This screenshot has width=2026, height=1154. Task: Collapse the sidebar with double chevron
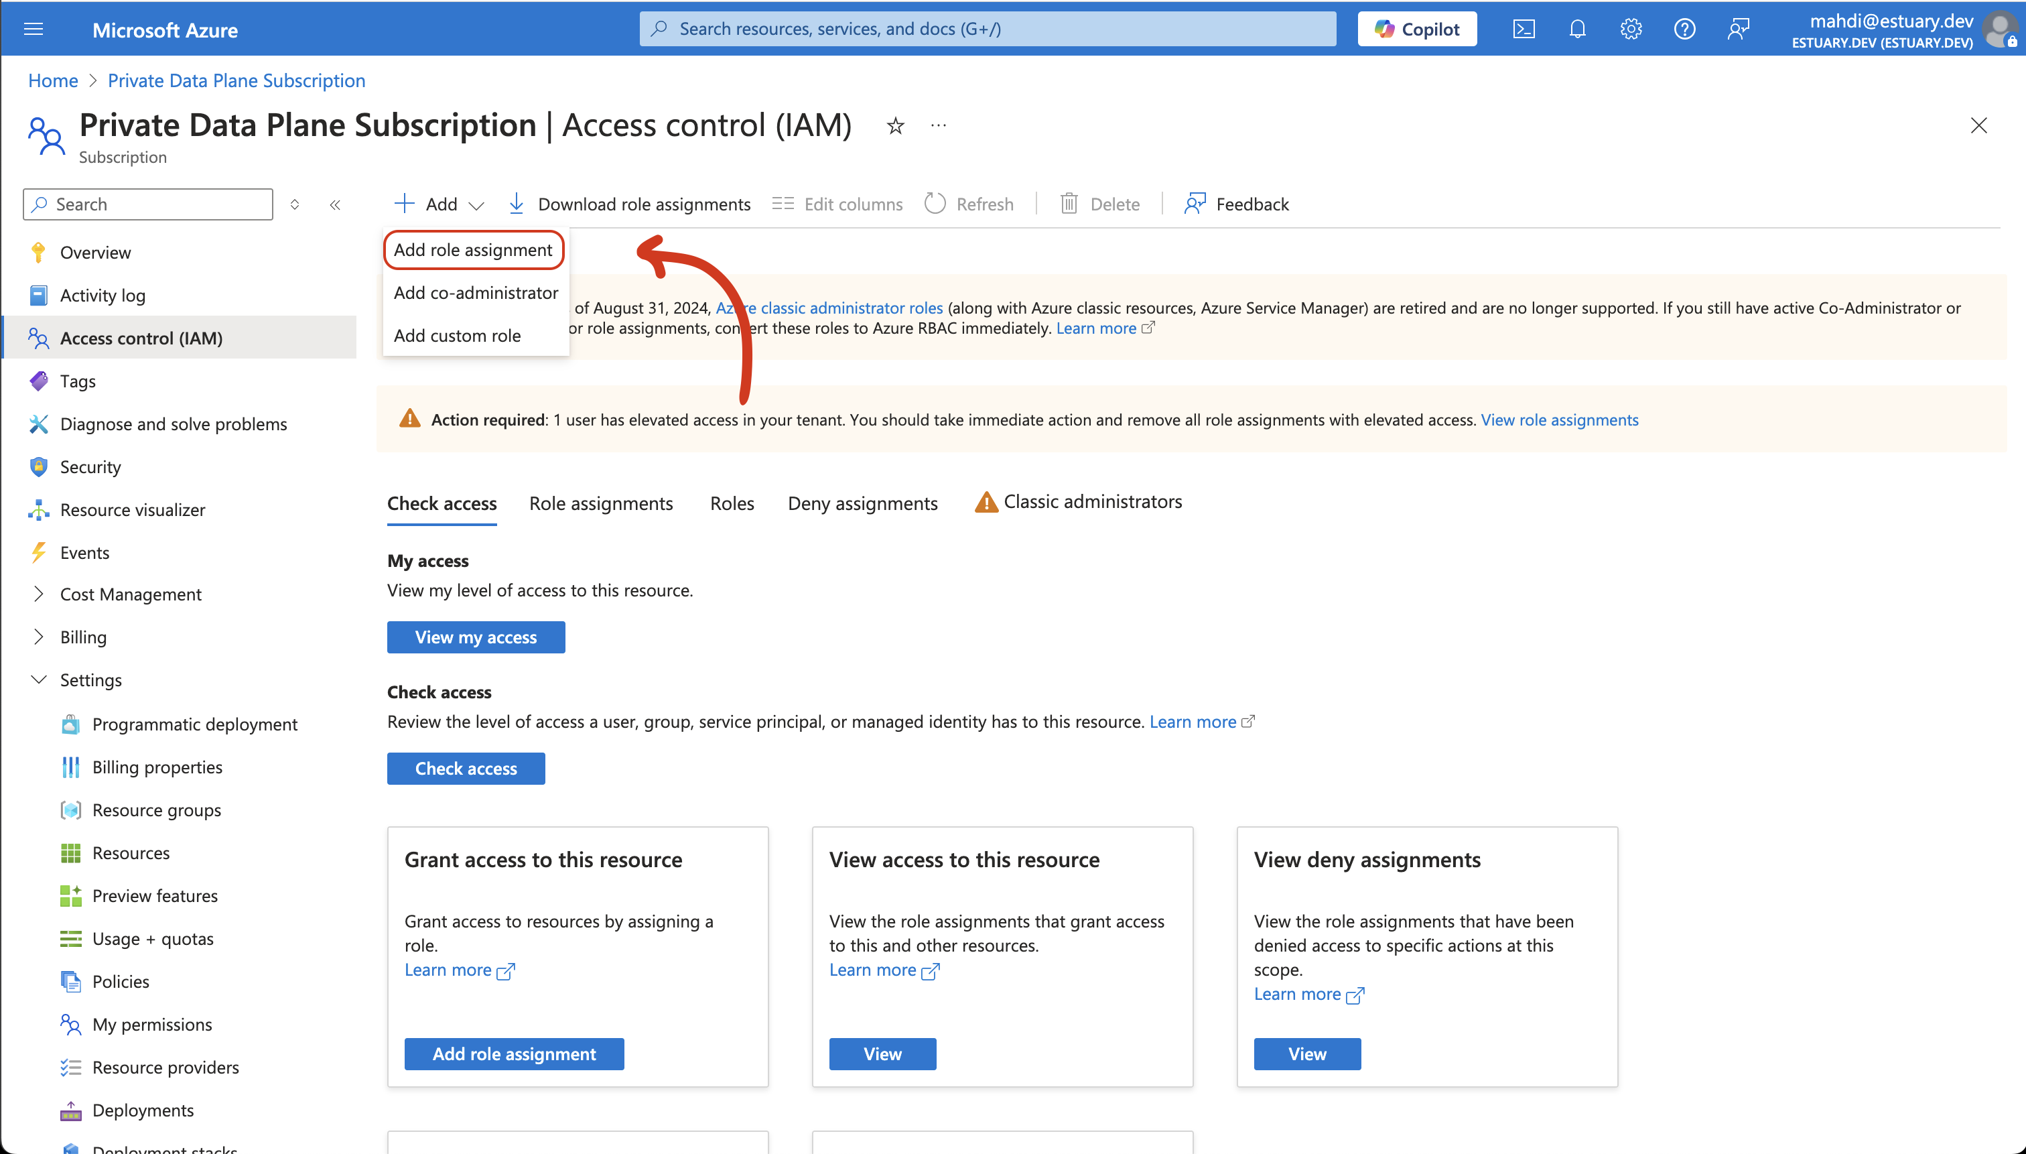pos(335,204)
